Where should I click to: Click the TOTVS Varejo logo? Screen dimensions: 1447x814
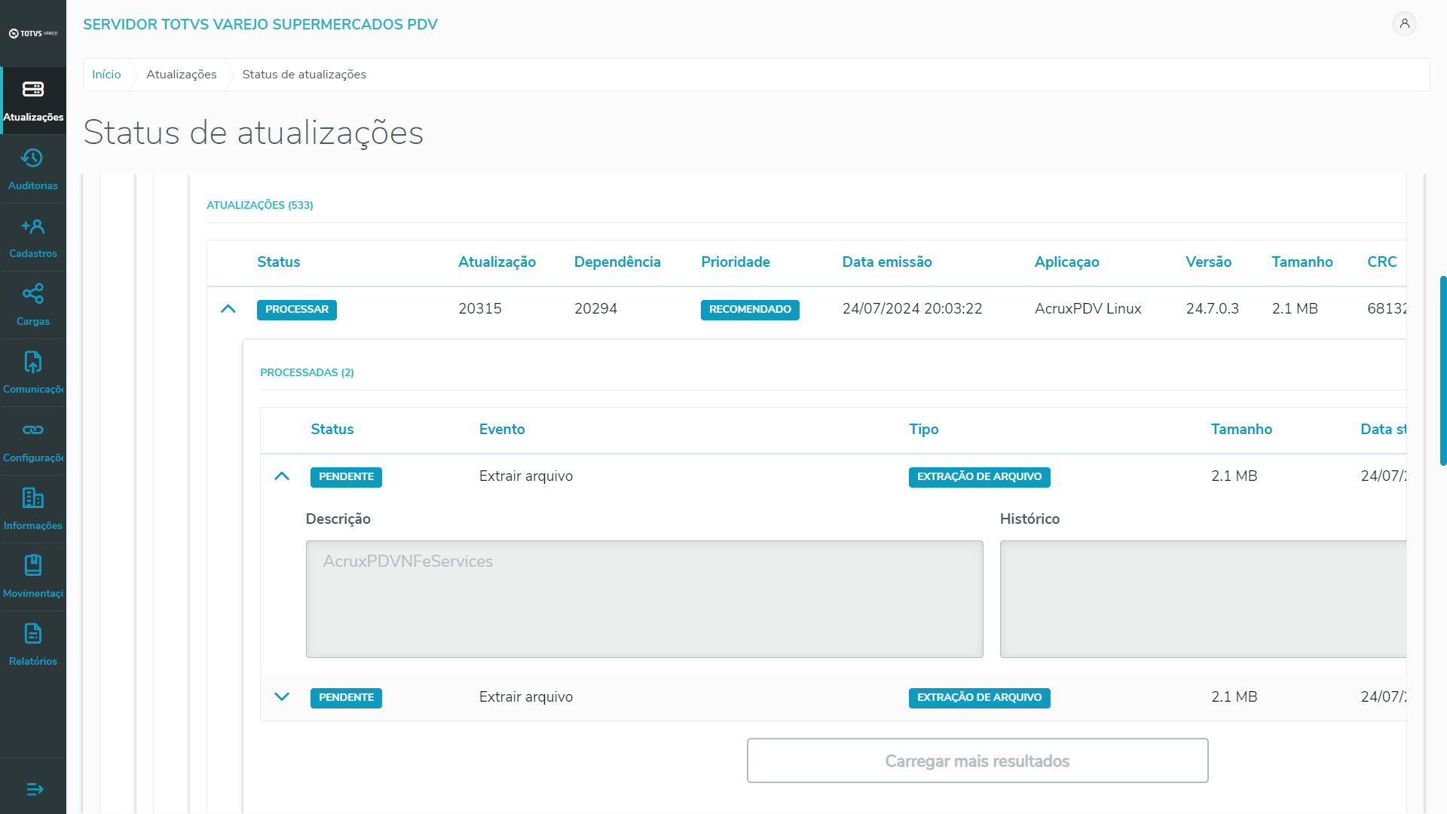33,33
